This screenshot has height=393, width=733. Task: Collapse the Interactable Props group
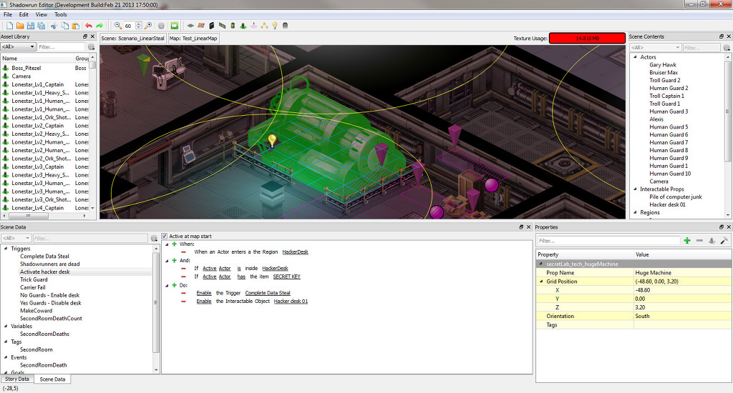click(x=635, y=189)
